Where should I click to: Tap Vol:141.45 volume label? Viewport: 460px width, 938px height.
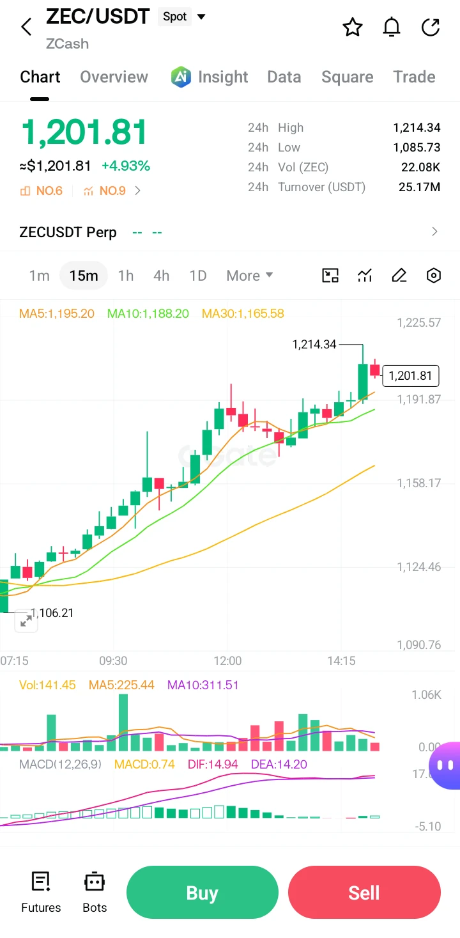[47, 685]
